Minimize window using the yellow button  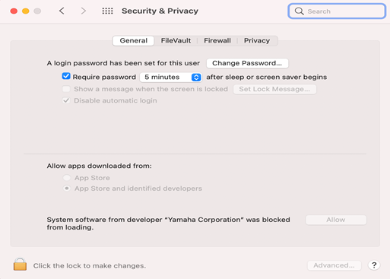(x=26, y=11)
